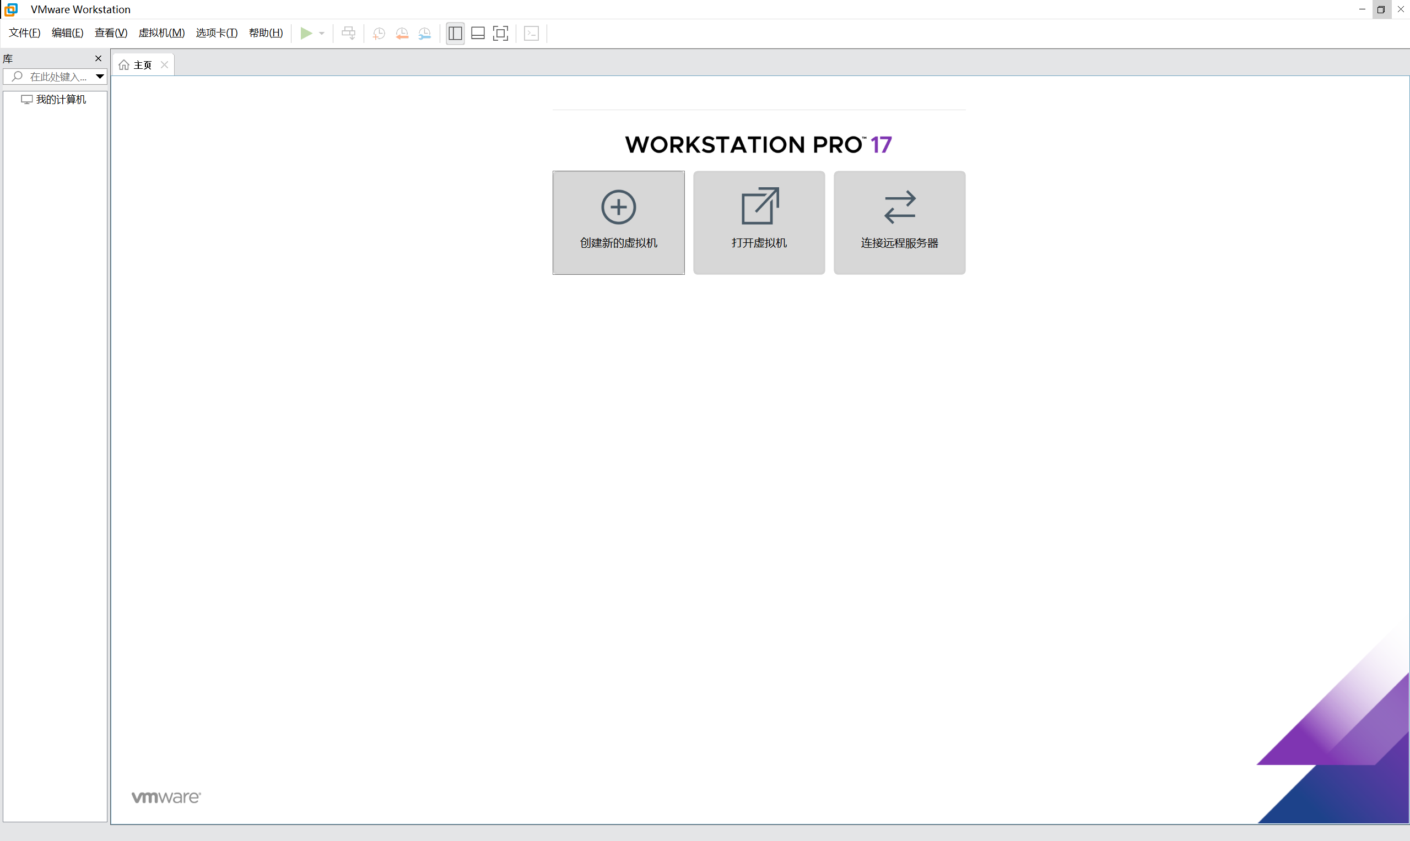Open the library search filter dropdown
The width and height of the screenshot is (1410, 841).
(100, 77)
